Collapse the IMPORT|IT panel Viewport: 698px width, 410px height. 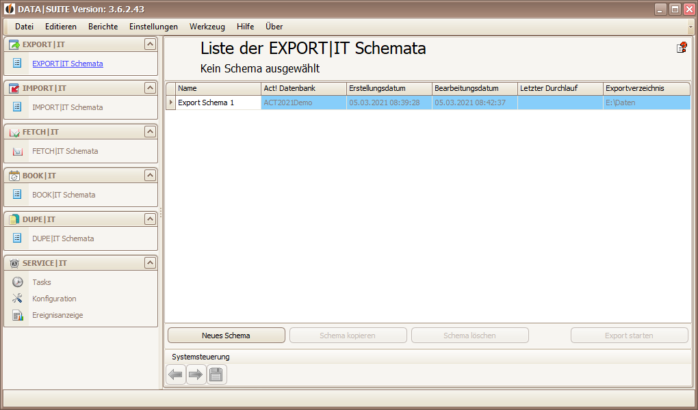150,87
